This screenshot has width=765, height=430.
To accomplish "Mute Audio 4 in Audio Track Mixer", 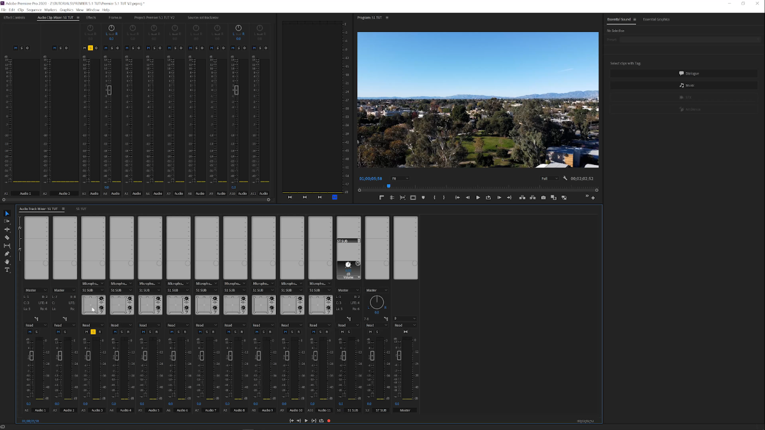I will pos(115,332).
